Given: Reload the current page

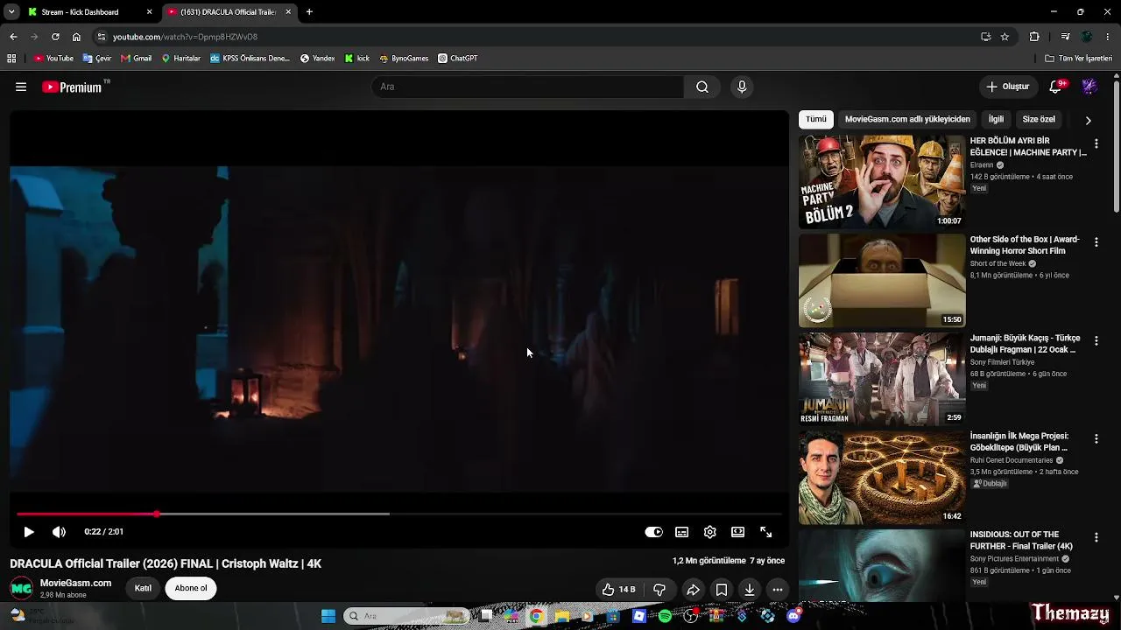Looking at the screenshot, I should [55, 37].
